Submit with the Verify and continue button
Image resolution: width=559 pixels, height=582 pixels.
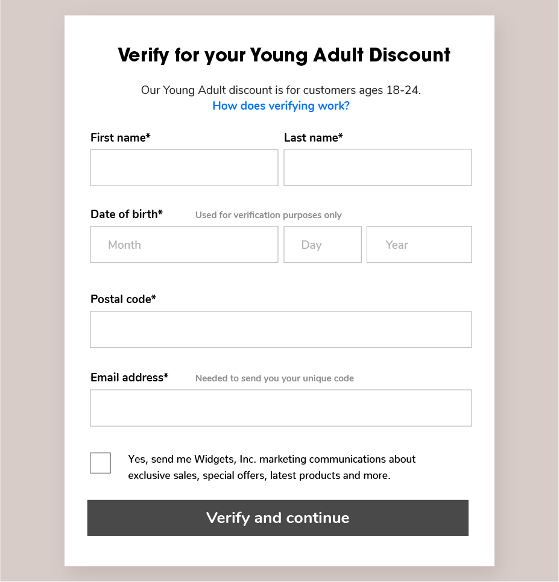click(x=278, y=518)
